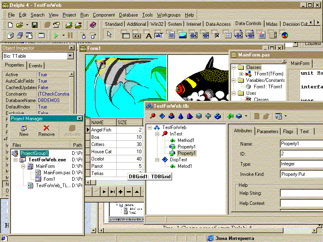The height and width of the screenshot is (242, 323).
Task: Click the navigator's plus Insert record button
Action: pos(120,192)
